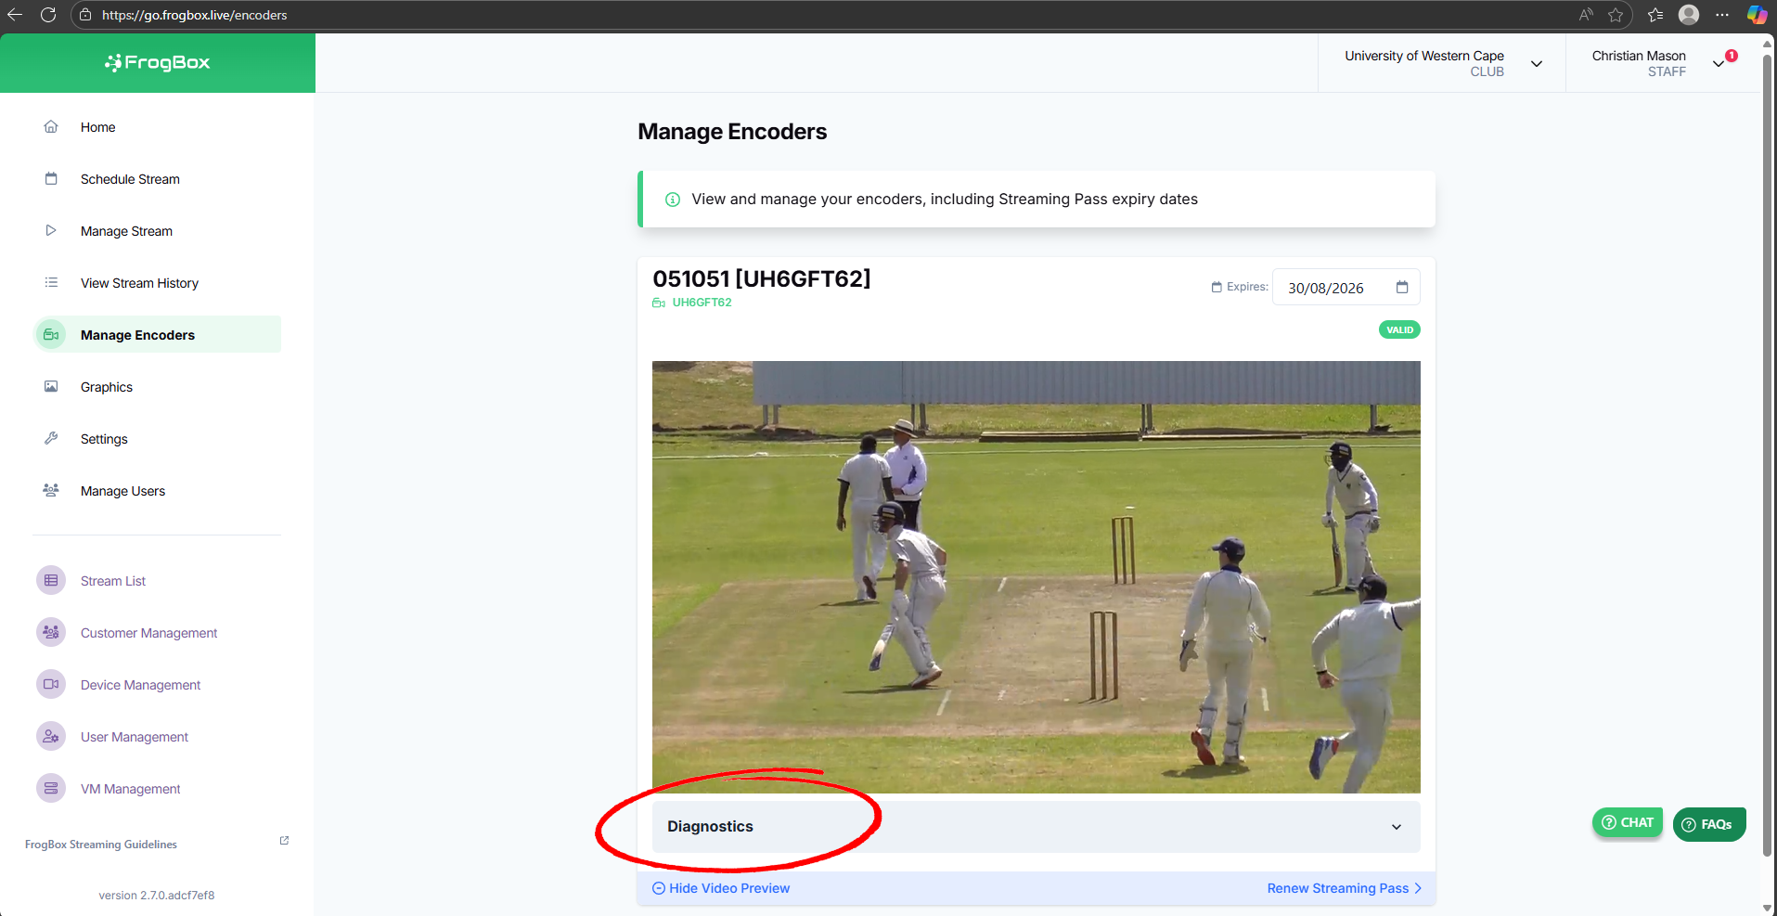The width and height of the screenshot is (1777, 916).
Task: Click the Stream List purple icon
Action: point(51,580)
